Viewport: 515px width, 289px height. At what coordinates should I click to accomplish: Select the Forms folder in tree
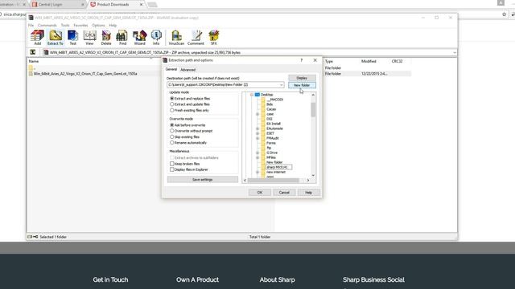click(271, 143)
